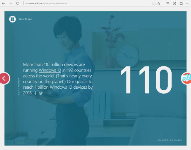
Task: Expand the More actions menu
Action: (x=187, y=3)
